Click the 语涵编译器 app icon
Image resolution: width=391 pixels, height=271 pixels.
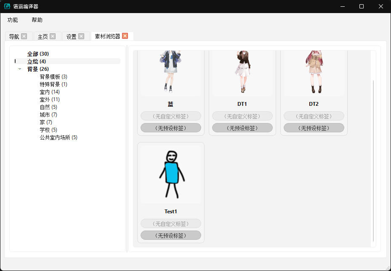point(7,6)
